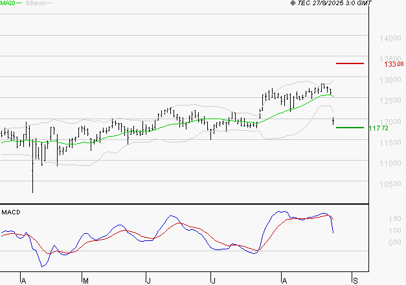Click the TEC 27/8/2025 copyright text
The width and height of the screenshot is (406, 285).
[331, 3]
